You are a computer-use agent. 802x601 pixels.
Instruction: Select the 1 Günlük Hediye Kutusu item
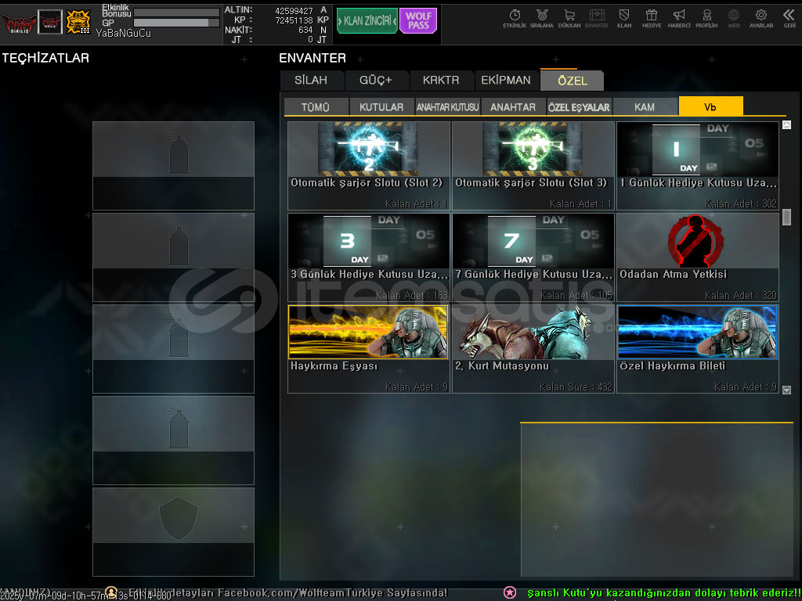pos(698,166)
